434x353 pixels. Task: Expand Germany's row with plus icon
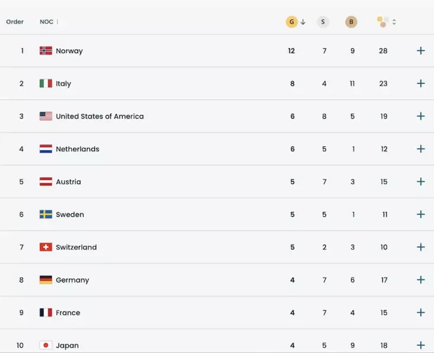click(421, 280)
